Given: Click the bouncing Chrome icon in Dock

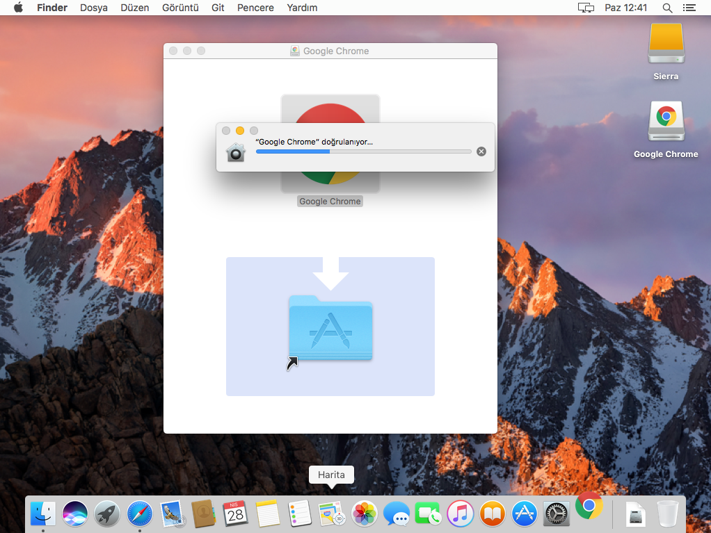Looking at the screenshot, I should pyautogui.click(x=589, y=505).
